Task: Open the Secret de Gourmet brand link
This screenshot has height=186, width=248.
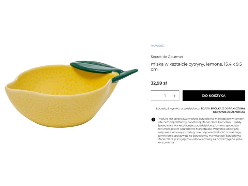Action: (167, 57)
